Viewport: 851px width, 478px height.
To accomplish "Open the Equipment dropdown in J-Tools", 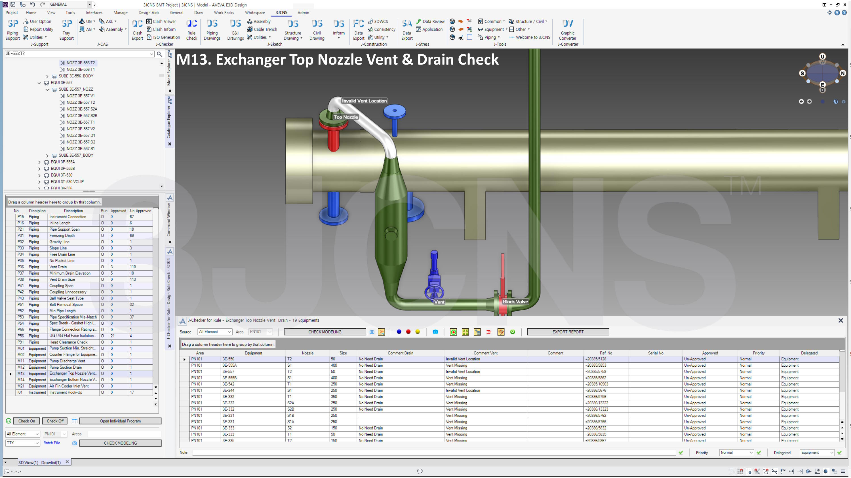I will [492, 29].
